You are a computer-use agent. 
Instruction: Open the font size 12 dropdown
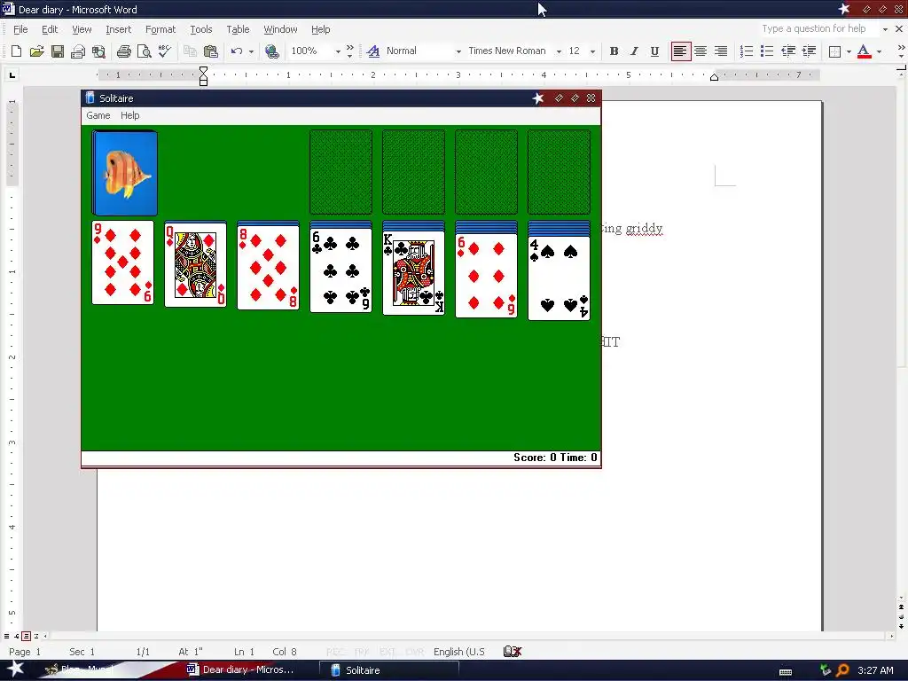(x=592, y=51)
